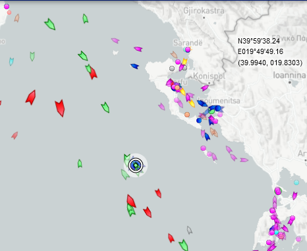Image resolution: width=307 pixels, height=251 pixels.
Task: Click the Ioannina city label
Action: [289, 75]
